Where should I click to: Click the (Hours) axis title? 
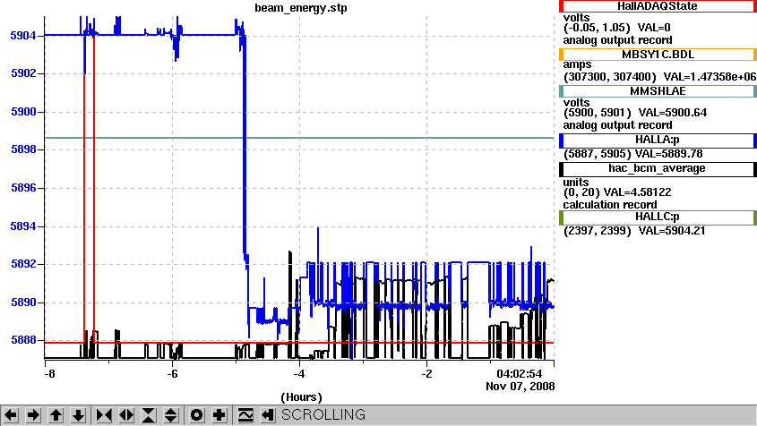301,397
